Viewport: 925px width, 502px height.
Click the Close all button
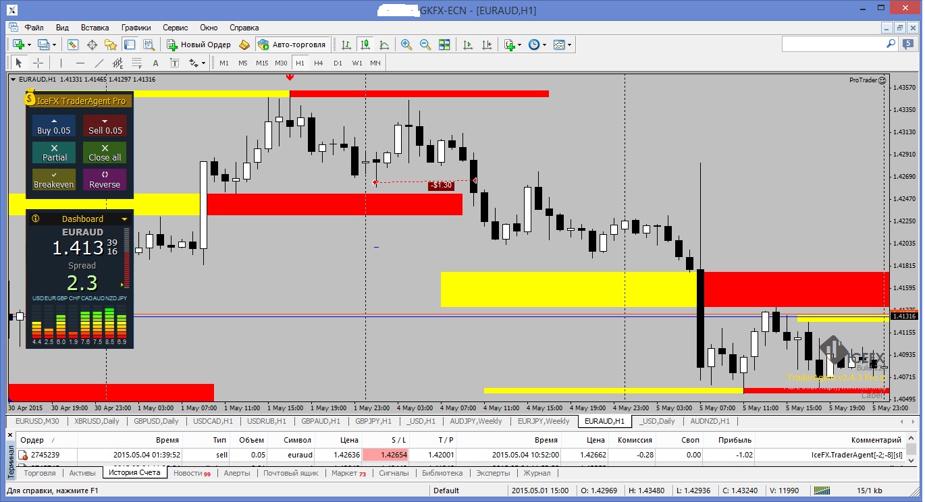105,152
